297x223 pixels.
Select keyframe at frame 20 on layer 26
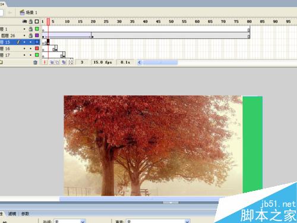point(93,36)
